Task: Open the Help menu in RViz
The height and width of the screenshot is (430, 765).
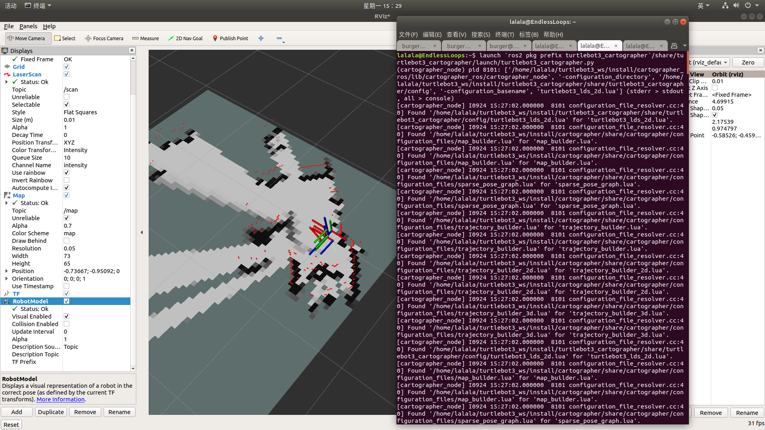Action: click(x=49, y=26)
